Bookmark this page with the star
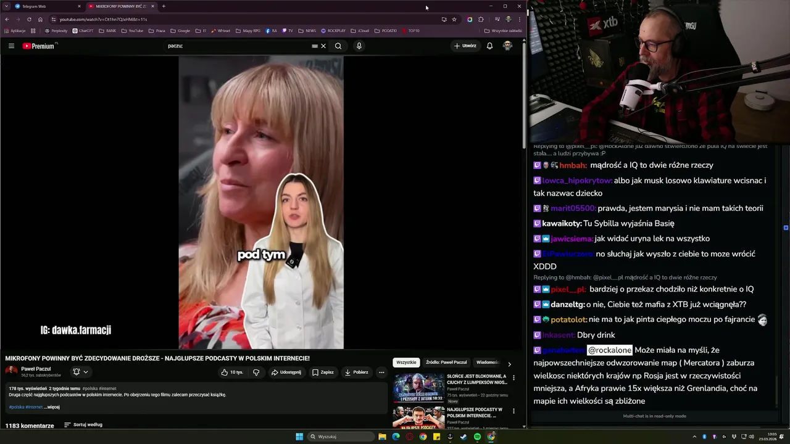This screenshot has width=790, height=444. [454, 19]
